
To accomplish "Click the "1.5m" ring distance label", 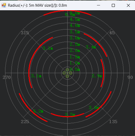I will pos(75,57).
